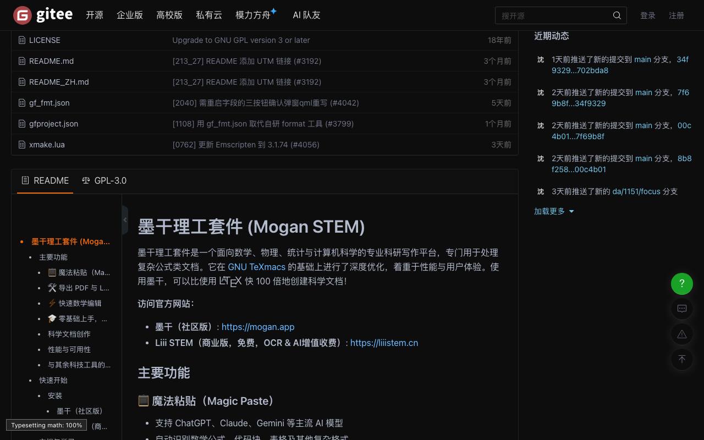Open the LICENSE file
The height and width of the screenshot is (440, 704).
(x=45, y=40)
